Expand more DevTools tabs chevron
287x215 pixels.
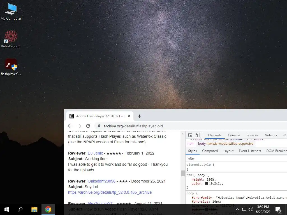(284, 135)
